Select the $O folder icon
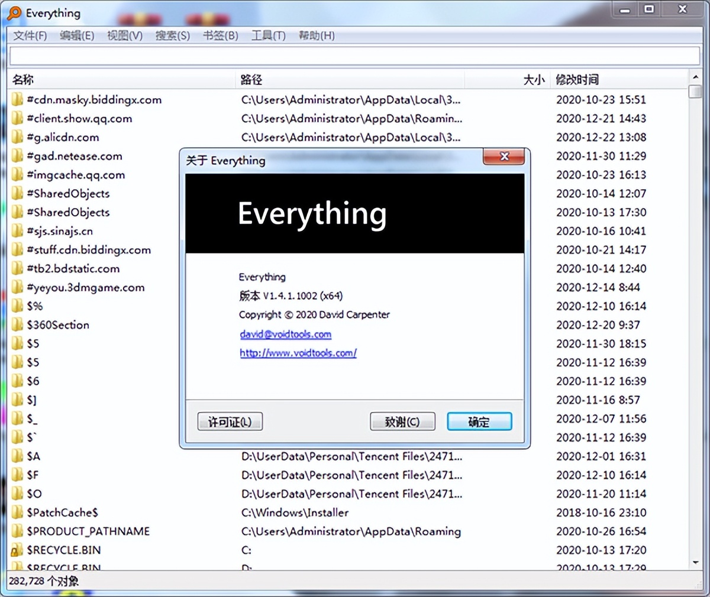The image size is (710, 597). 18,494
